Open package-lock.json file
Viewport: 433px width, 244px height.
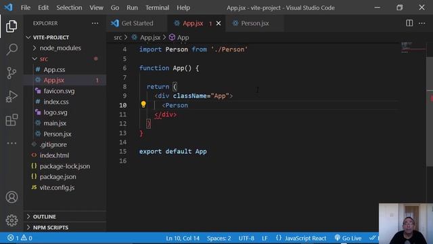point(65,166)
